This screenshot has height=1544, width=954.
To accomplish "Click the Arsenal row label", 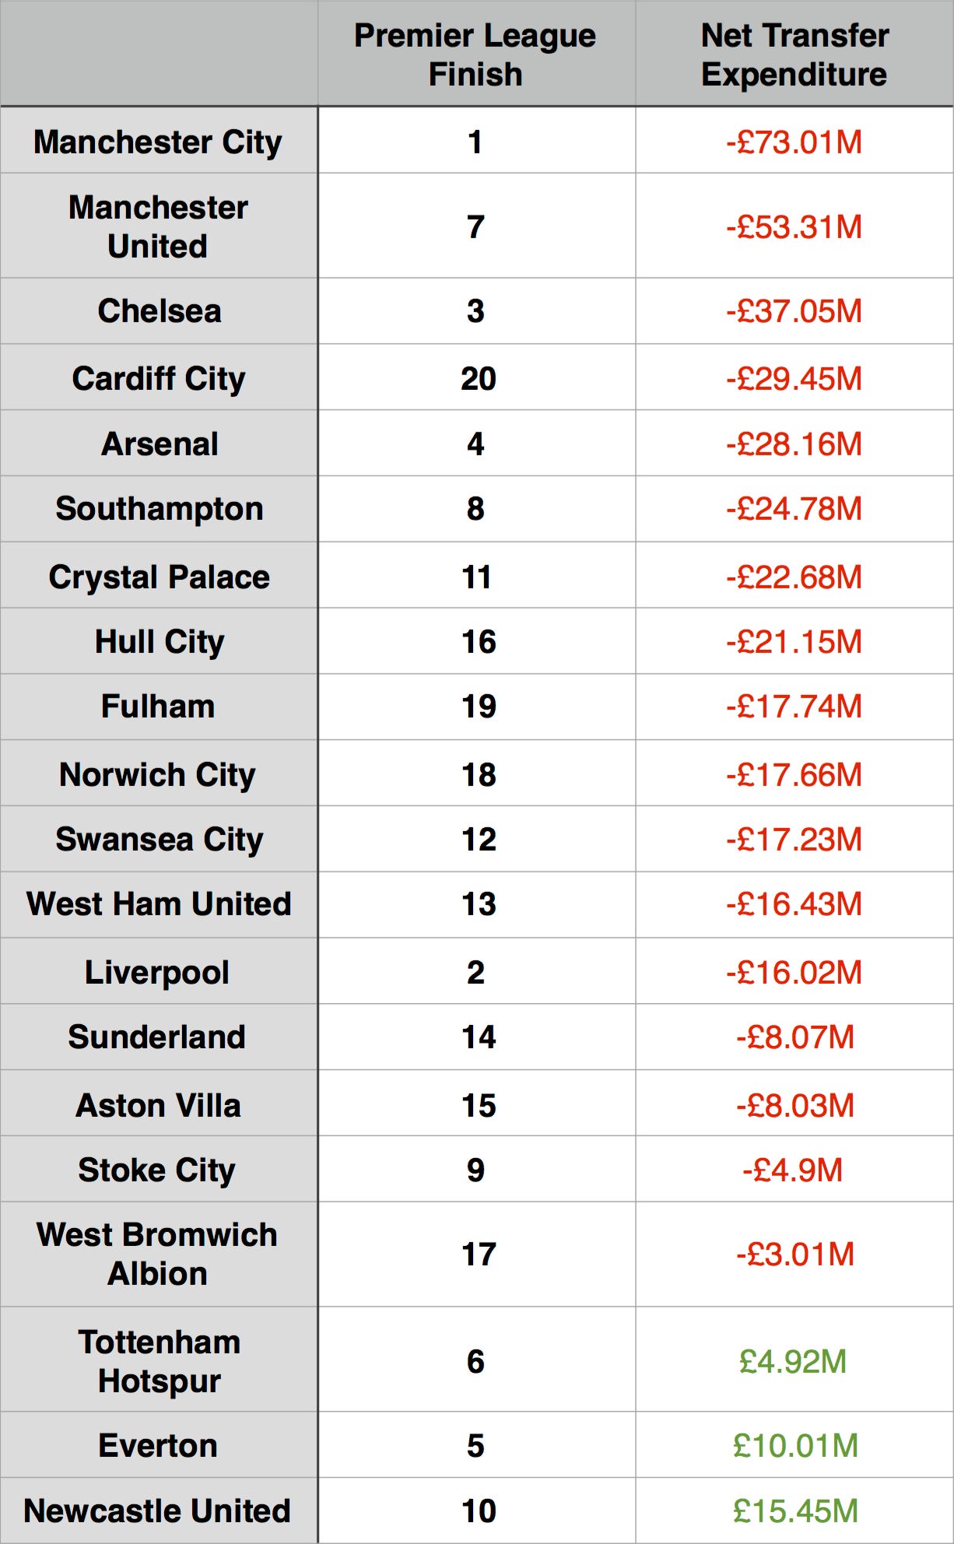I will [158, 444].
